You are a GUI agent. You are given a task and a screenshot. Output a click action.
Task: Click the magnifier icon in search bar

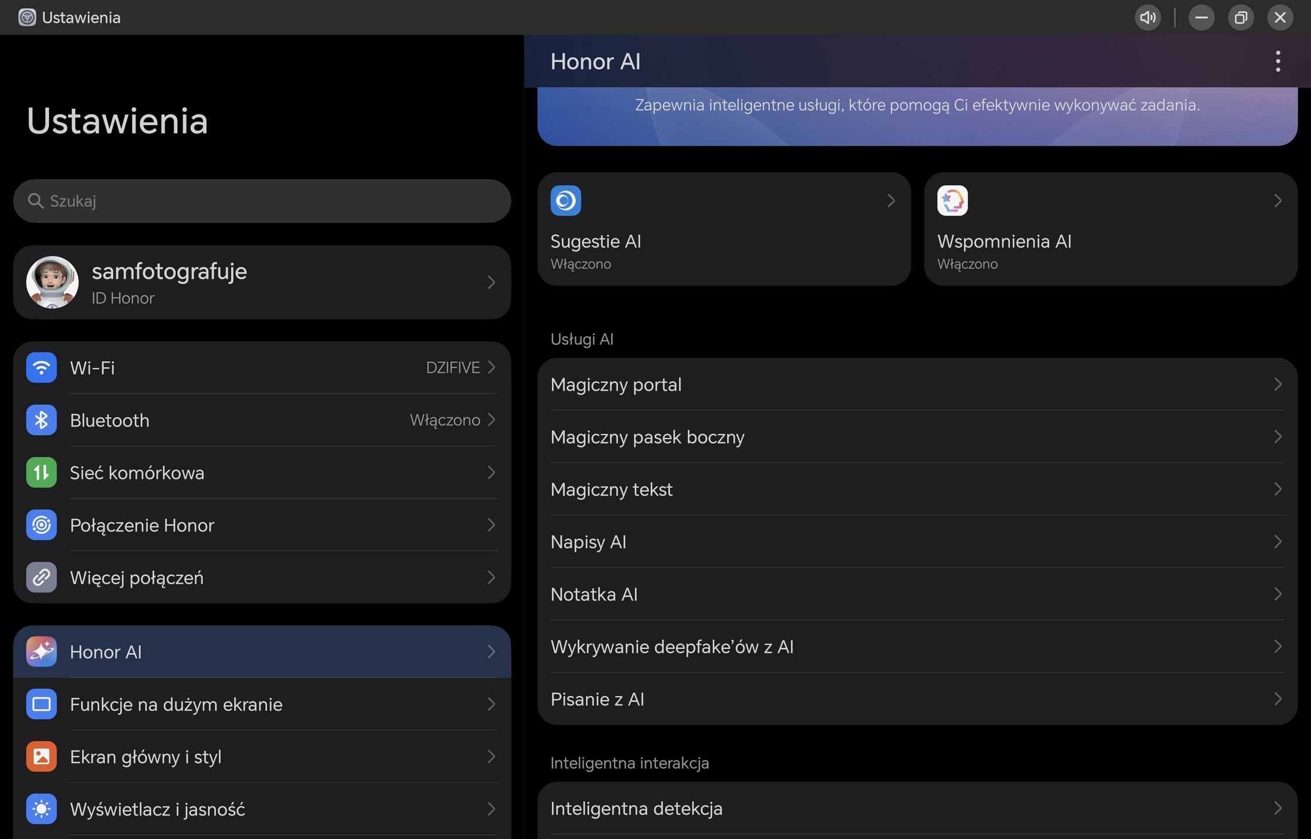pos(36,201)
